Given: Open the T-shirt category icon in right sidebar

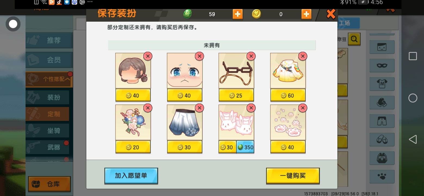Looking at the screenshot, I should [x=382, y=84].
